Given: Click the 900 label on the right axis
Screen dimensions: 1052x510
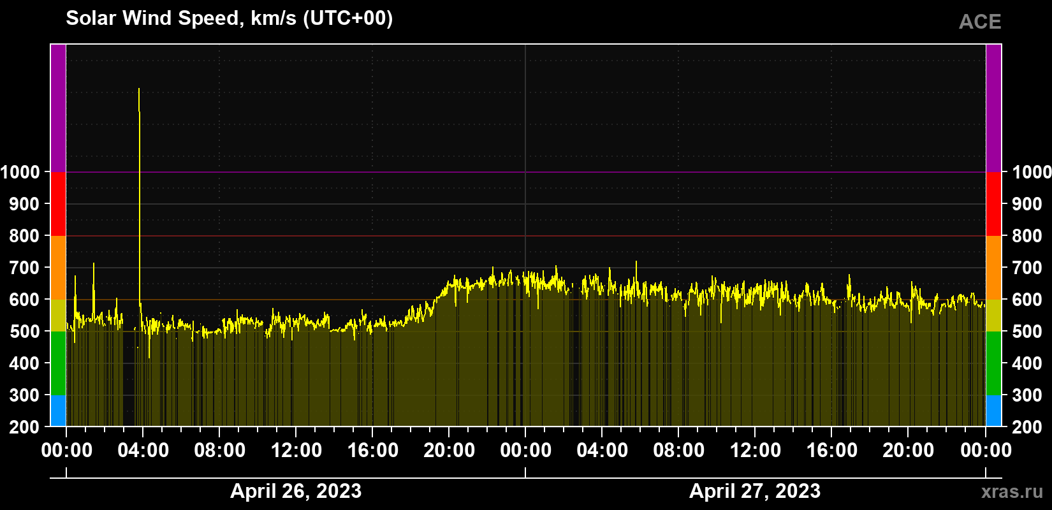Looking at the screenshot, I should (x=1027, y=204).
